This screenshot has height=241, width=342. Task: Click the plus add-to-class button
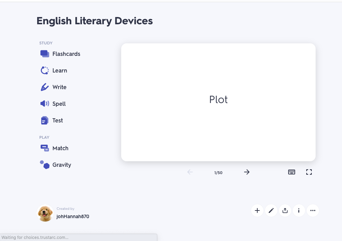coord(257,210)
